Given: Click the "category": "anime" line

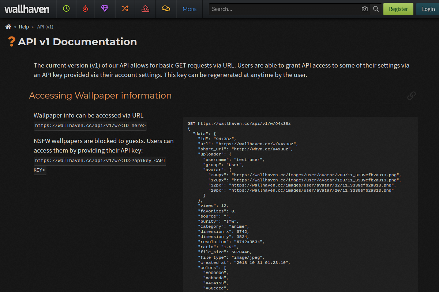Looking at the screenshot, I should coord(224,226).
